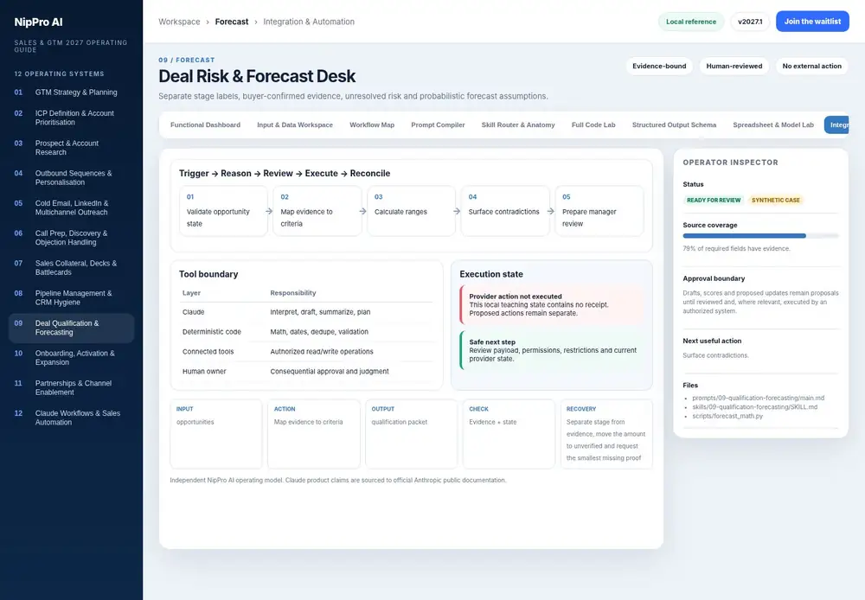The height and width of the screenshot is (600, 865).
Task: Click Provider action not executed alert
Action: [552, 304]
